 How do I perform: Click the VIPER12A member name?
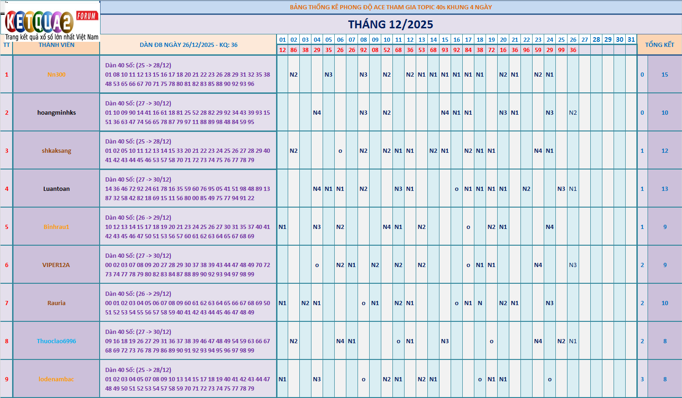pos(56,265)
